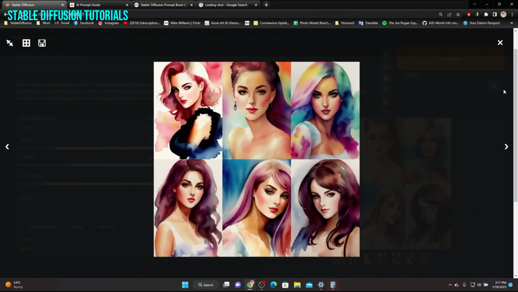This screenshot has height=292, width=518.
Task: Open Microsoft Store from the taskbar
Action: 285,285
